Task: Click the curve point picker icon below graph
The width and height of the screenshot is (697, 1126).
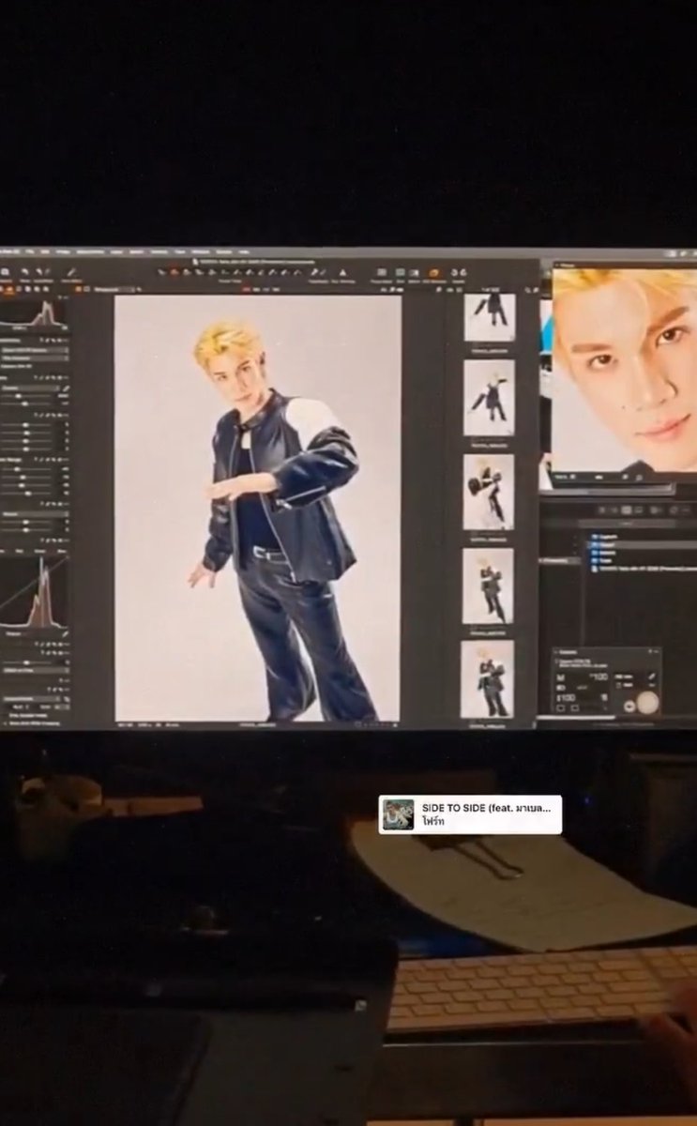Action: point(65,634)
